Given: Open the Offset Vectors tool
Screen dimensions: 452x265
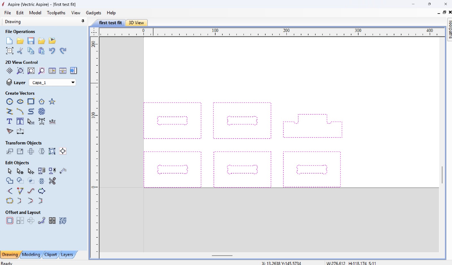Looking at the screenshot, I should 10,221.
